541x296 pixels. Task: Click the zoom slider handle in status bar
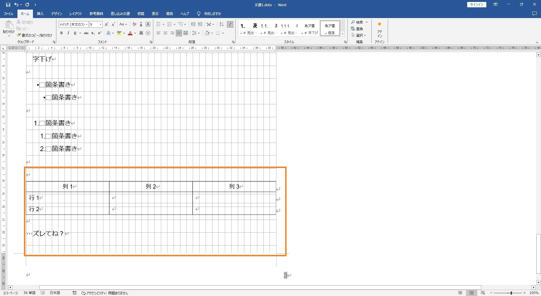(511, 293)
